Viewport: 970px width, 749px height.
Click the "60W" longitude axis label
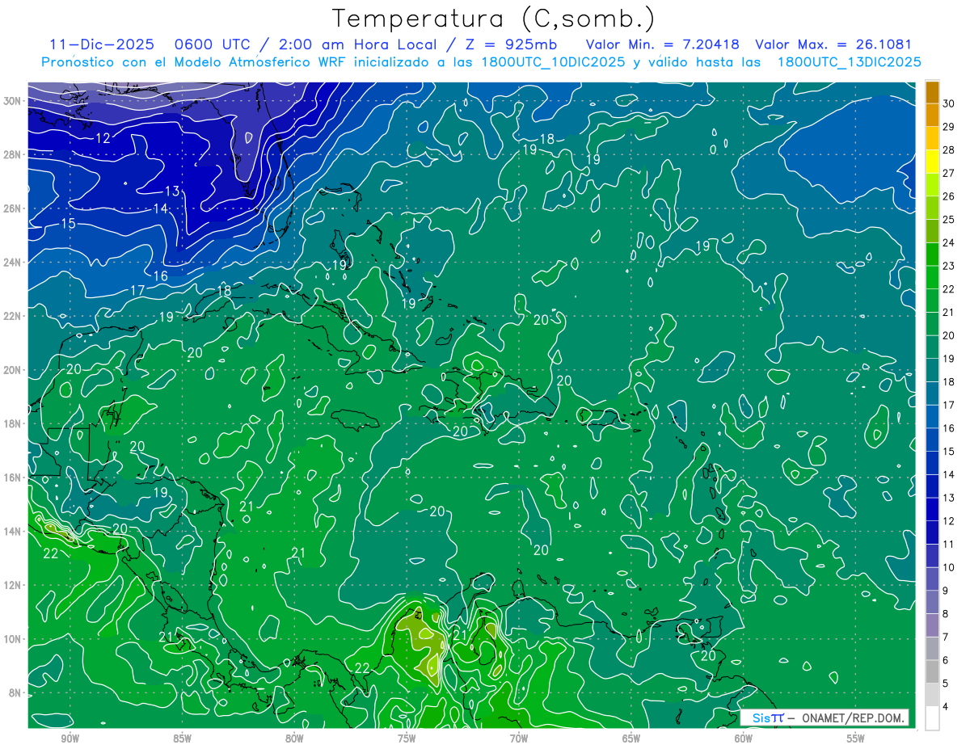click(744, 739)
